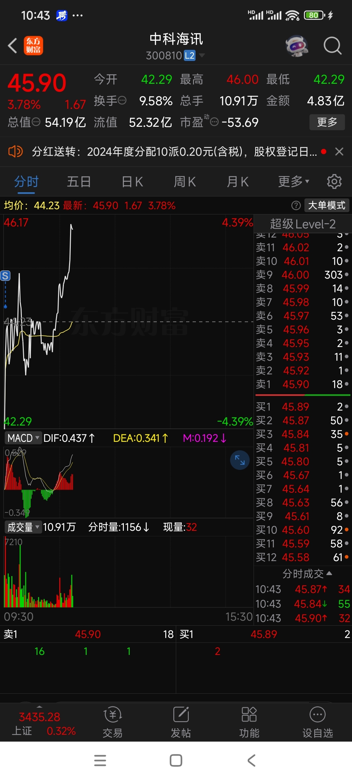Open the MACD indicator dropdown
This screenshot has width=352, height=782.
(x=23, y=438)
